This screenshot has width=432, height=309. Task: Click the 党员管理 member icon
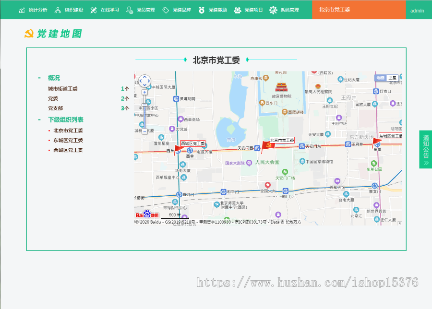[x=130, y=10]
